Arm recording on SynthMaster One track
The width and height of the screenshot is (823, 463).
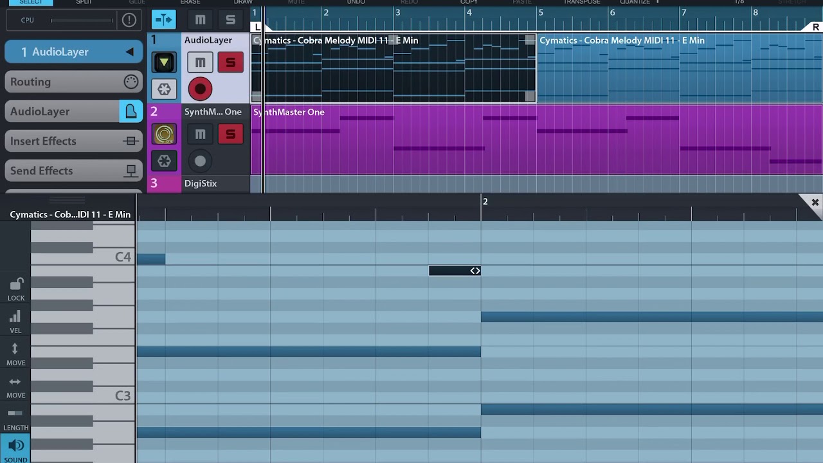click(x=200, y=161)
